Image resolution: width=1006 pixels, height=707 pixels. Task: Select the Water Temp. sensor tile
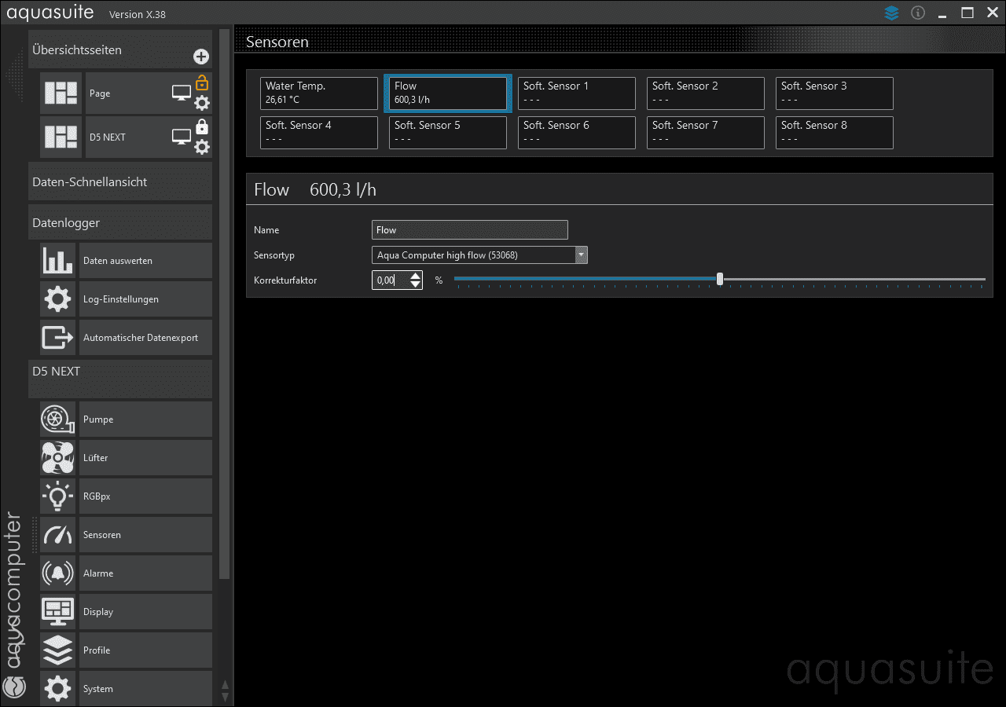pos(319,93)
